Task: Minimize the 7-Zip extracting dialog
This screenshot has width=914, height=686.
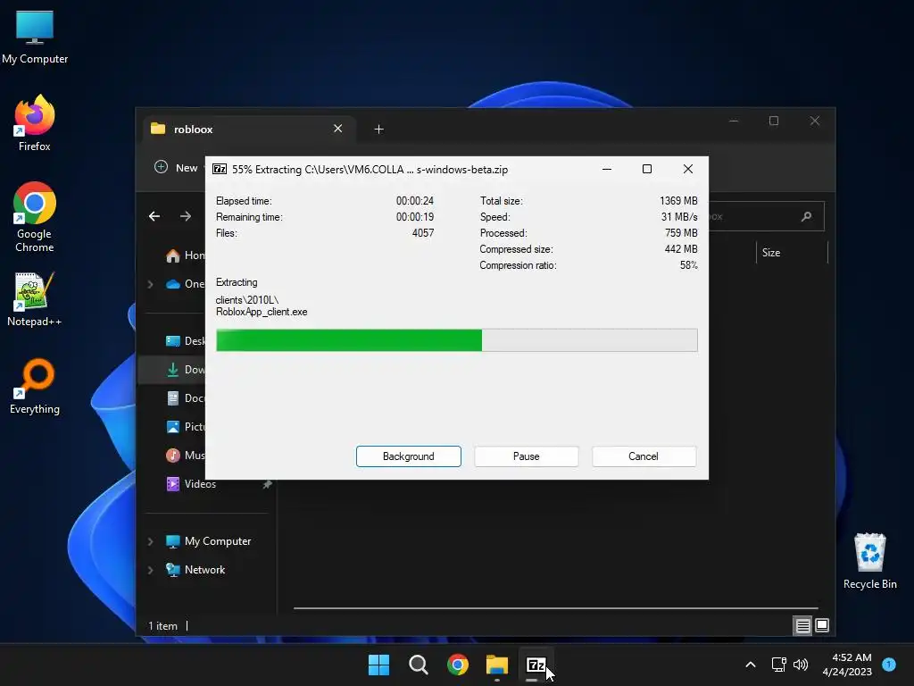Action: (607, 169)
